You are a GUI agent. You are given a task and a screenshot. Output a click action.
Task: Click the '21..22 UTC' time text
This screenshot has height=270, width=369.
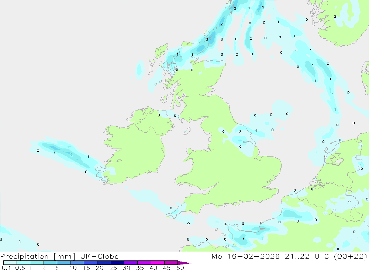(x=307, y=256)
